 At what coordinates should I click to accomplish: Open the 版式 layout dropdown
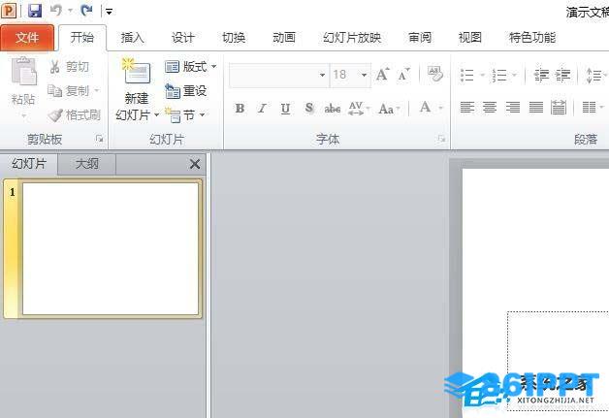[x=190, y=67]
